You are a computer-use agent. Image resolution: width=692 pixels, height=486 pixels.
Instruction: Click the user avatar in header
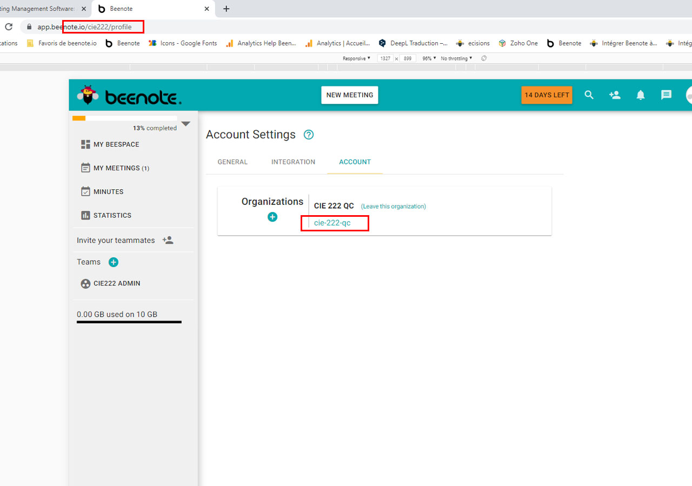point(689,95)
